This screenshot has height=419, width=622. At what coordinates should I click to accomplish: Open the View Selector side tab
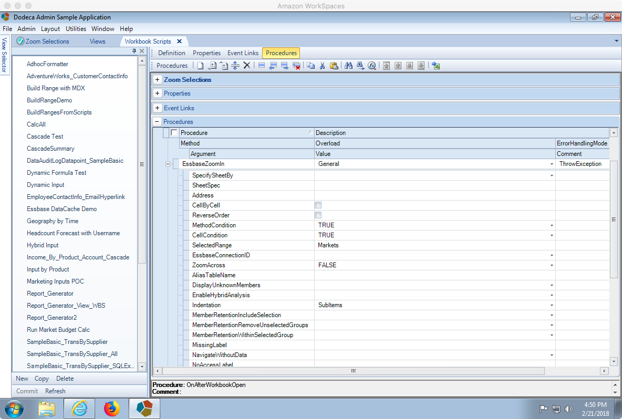[x=4, y=55]
